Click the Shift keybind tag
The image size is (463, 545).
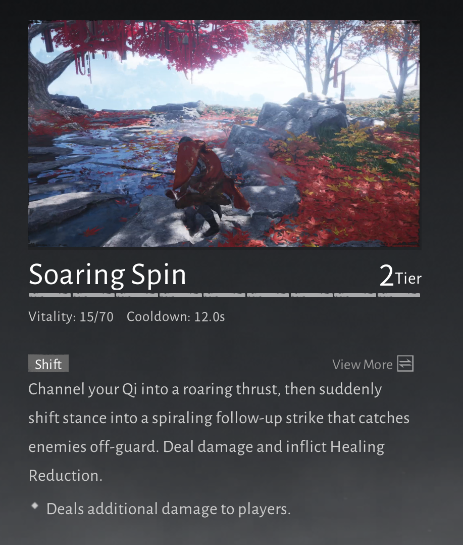(x=48, y=364)
